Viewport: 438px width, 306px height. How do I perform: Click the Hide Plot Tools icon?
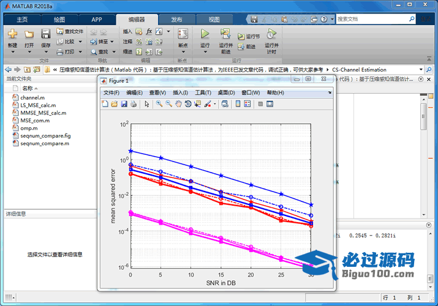tap(260, 104)
